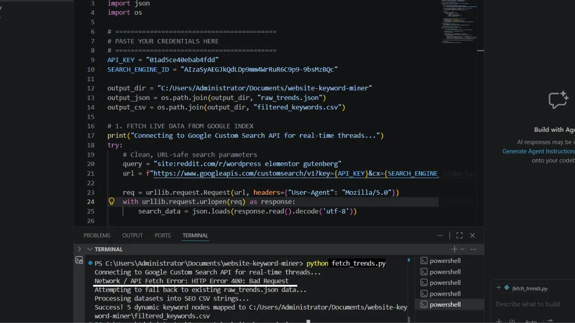Click the PASTE YOUR CREDENTIALS HERE comment

point(163,41)
